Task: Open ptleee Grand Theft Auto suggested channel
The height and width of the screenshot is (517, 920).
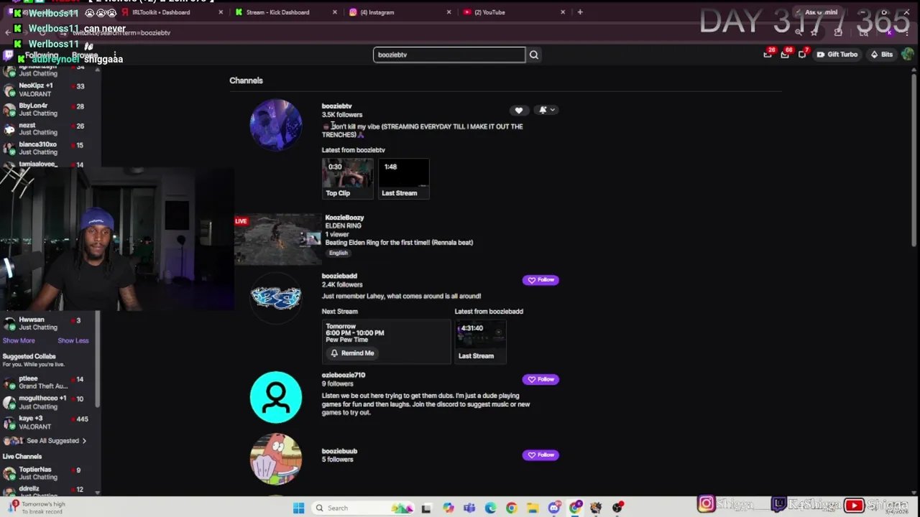Action: click(48, 382)
